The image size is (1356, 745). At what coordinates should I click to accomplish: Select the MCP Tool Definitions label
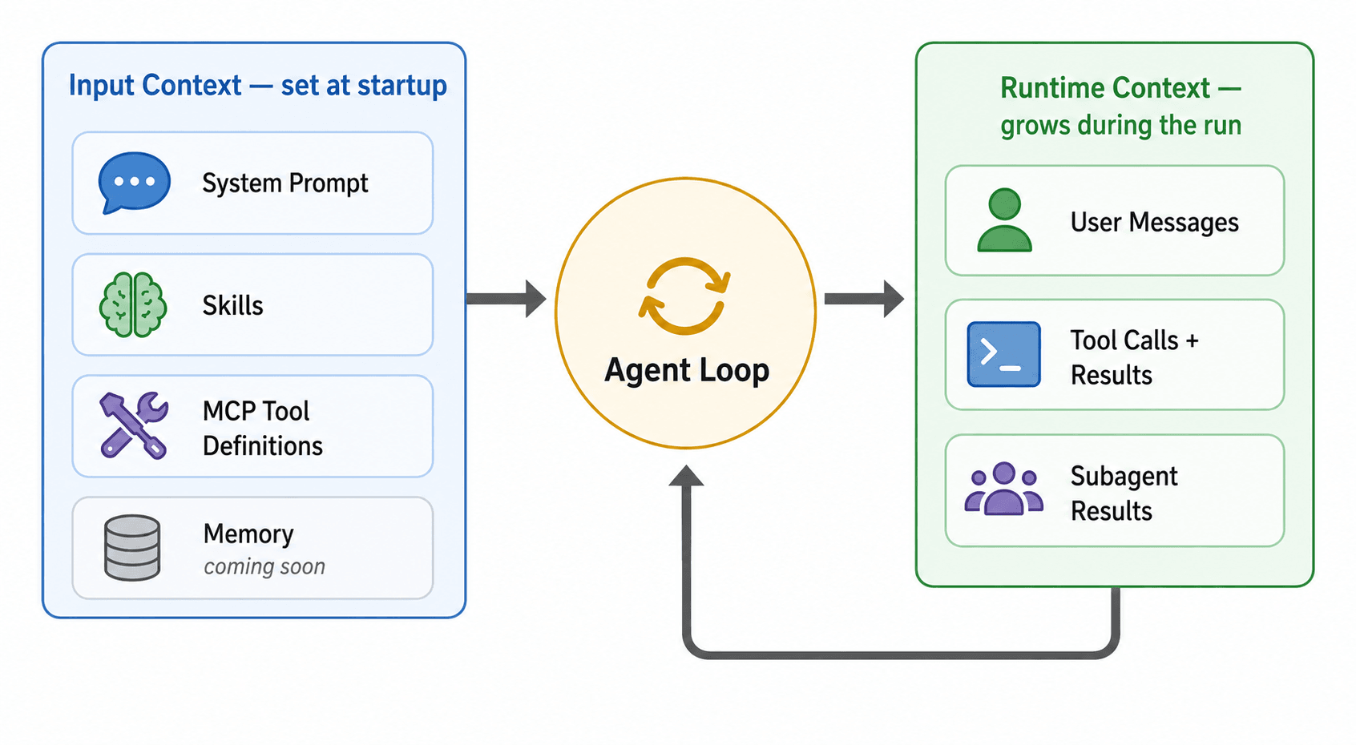click(x=263, y=428)
